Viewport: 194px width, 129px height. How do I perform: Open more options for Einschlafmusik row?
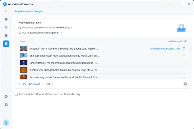[x=183, y=63]
